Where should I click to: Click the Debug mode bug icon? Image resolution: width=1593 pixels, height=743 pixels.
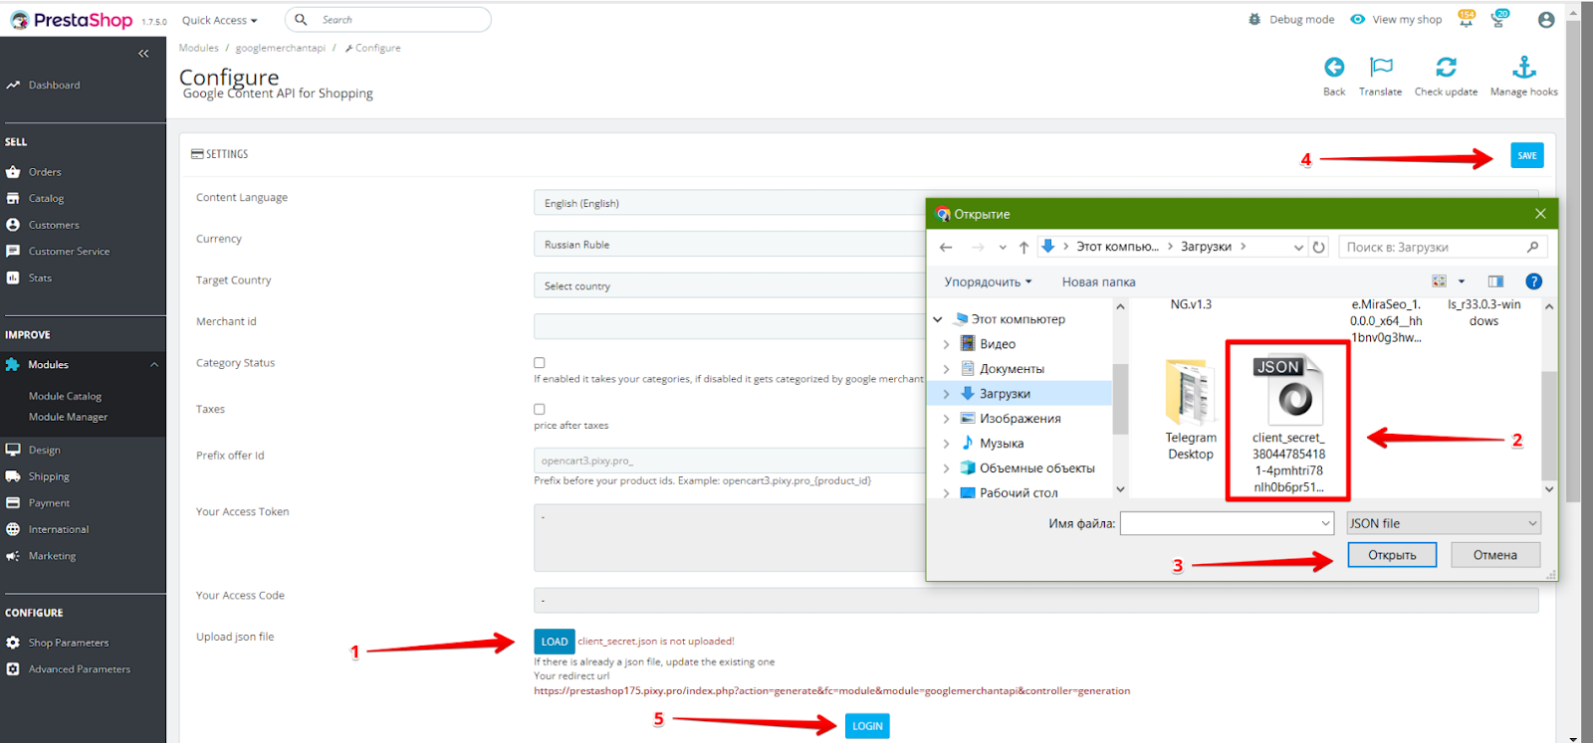[1254, 19]
